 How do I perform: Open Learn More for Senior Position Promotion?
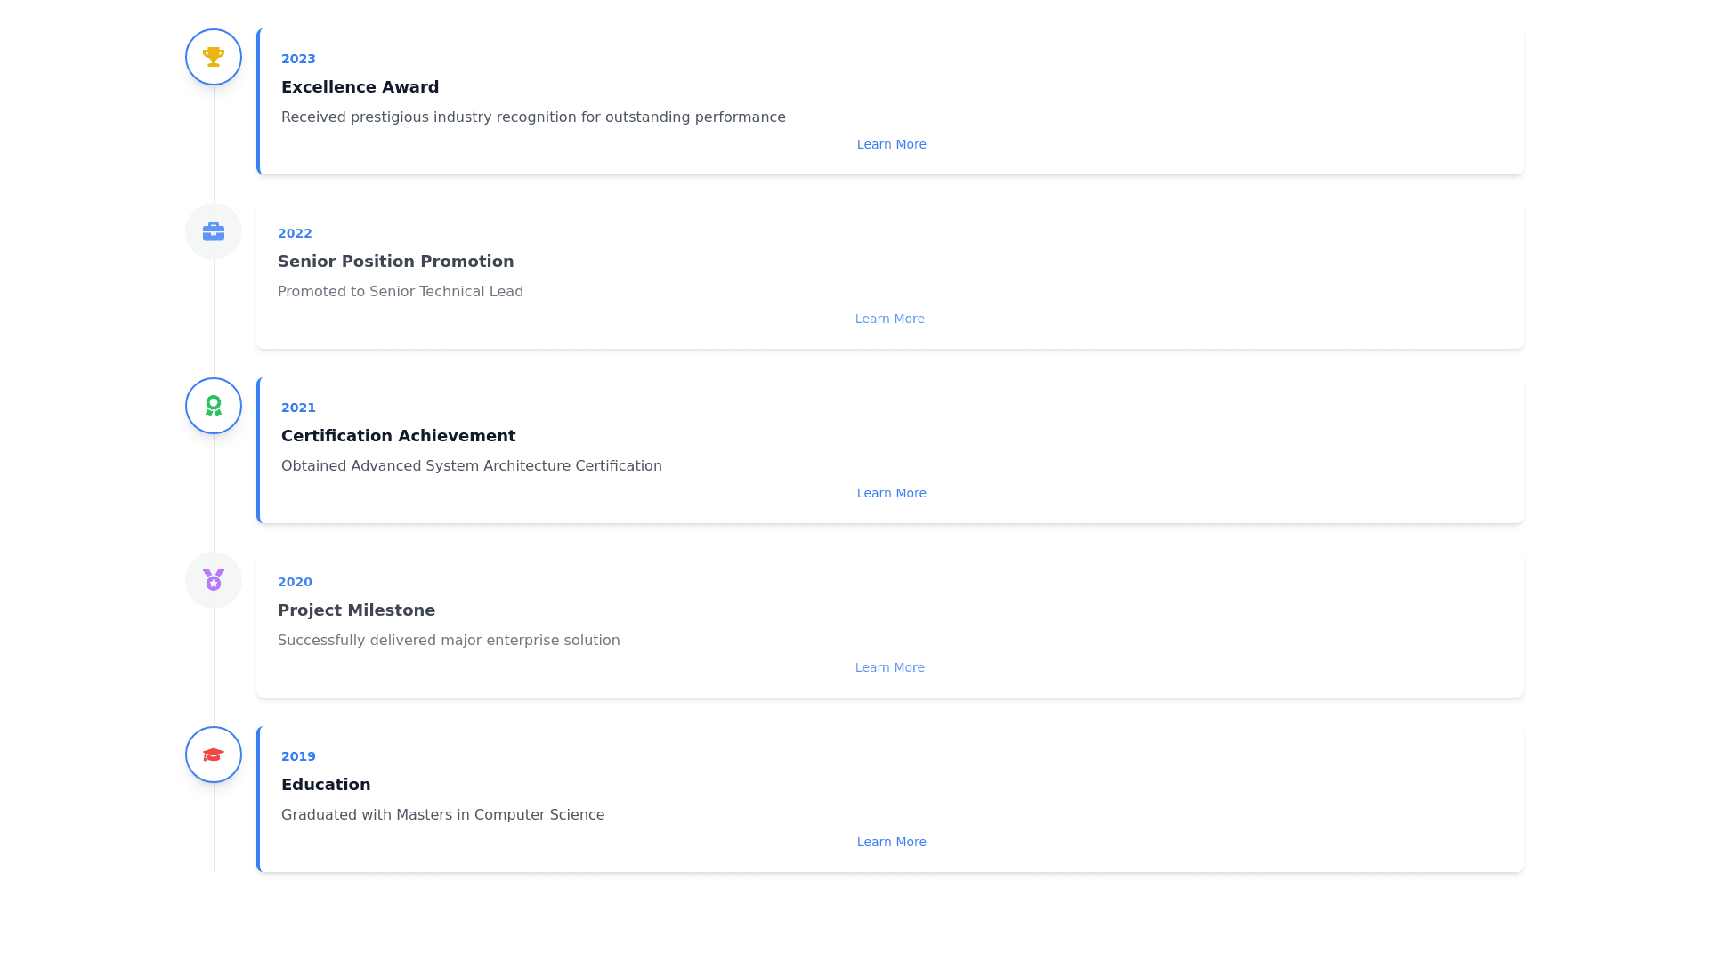coord(889,319)
